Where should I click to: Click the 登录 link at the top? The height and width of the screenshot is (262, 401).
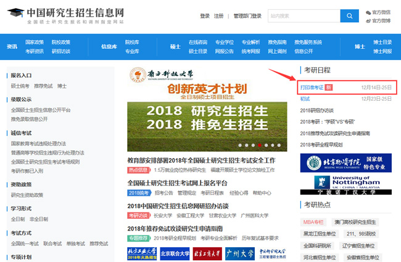pos(205,16)
